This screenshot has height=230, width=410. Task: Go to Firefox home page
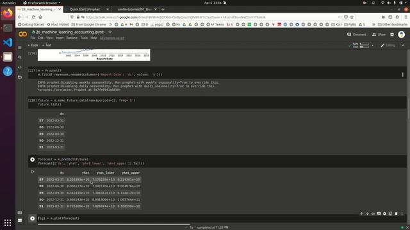(x=40, y=17)
